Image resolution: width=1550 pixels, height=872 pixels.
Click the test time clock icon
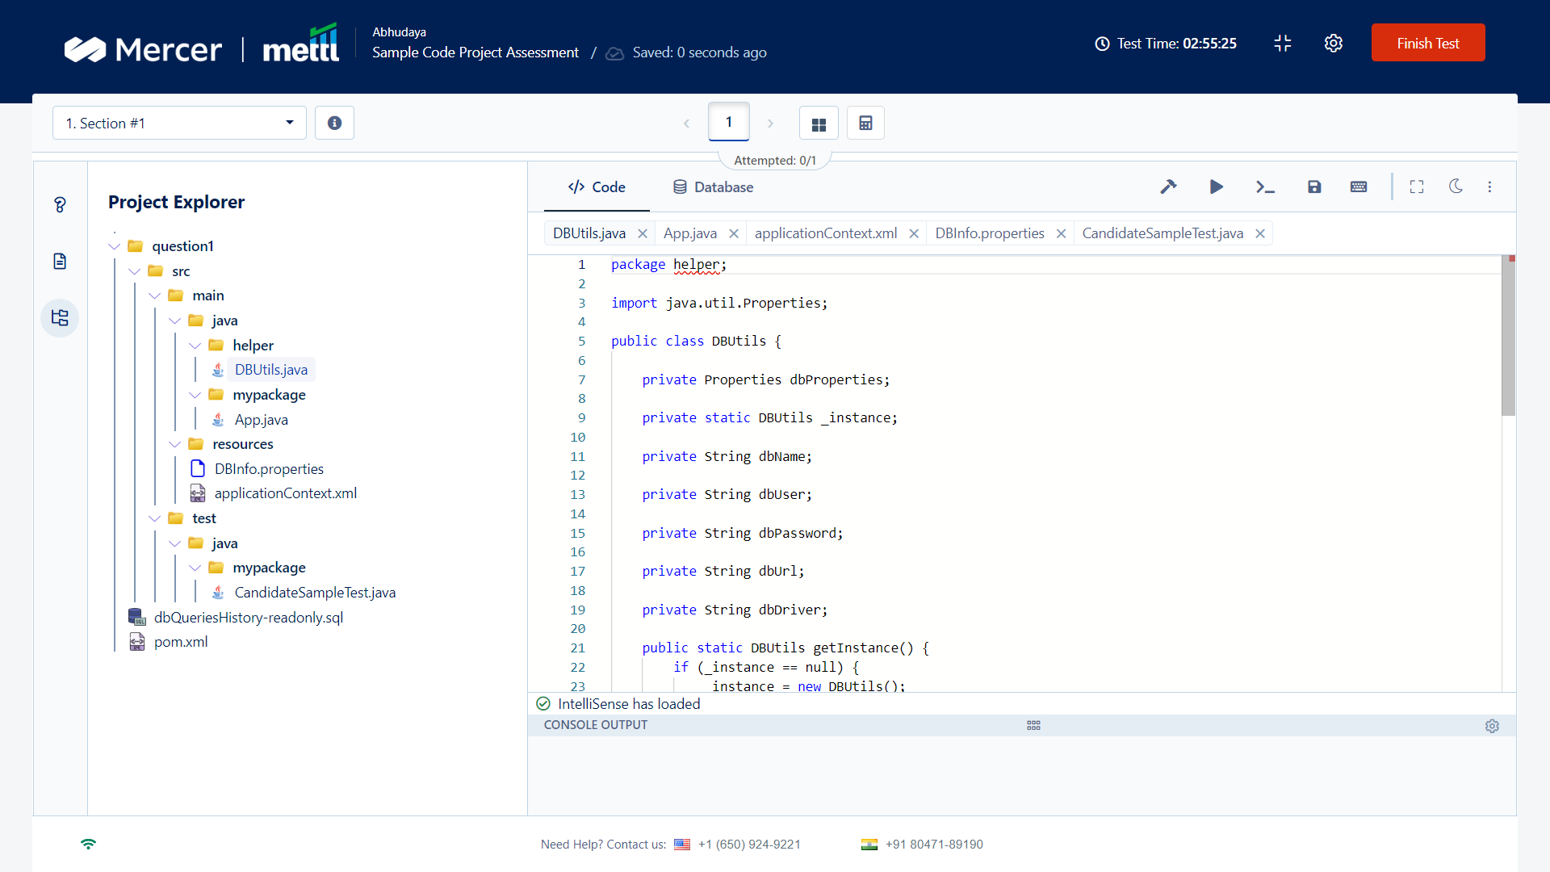tap(1102, 44)
